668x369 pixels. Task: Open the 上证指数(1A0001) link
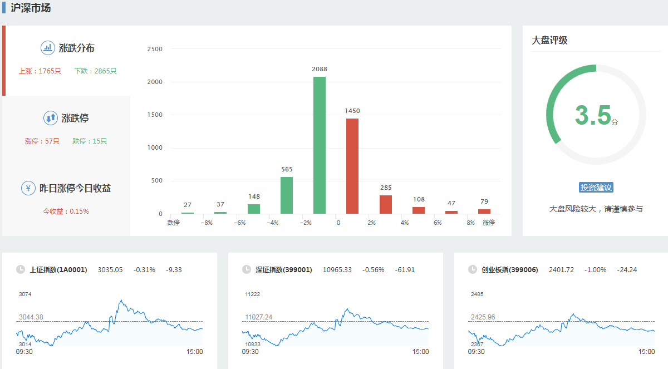[x=58, y=270]
